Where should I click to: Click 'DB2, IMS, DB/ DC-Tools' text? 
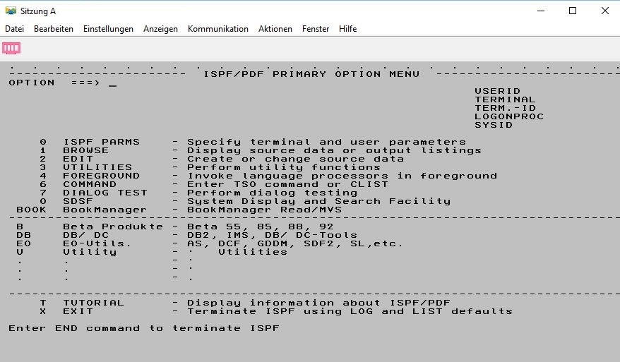click(x=272, y=236)
